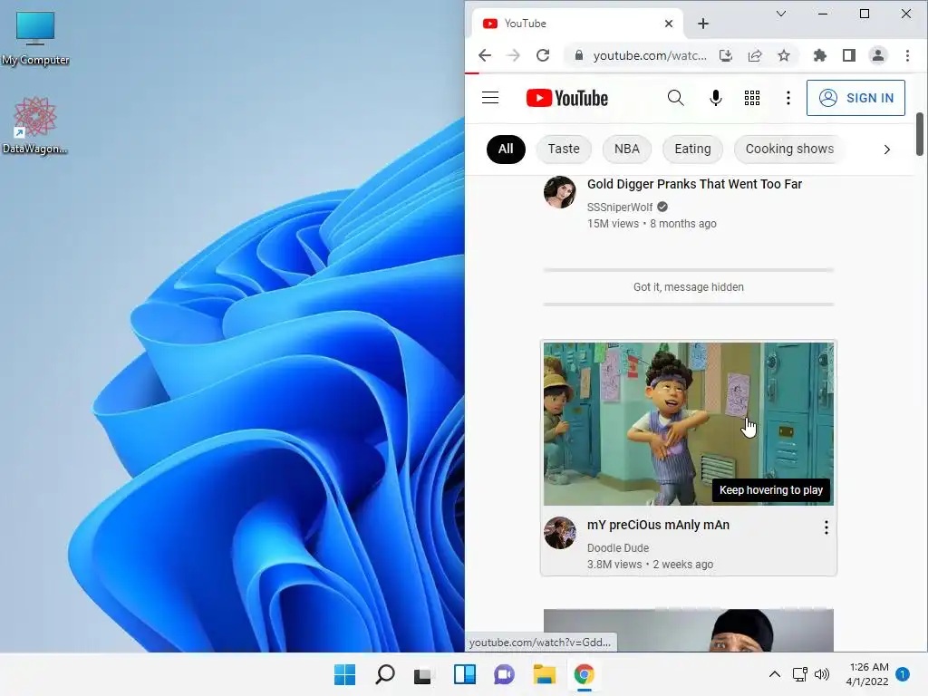Open YouTube settings three-dot menu beside the apps grid
The height and width of the screenshot is (696, 928).
(x=788, y=98)
